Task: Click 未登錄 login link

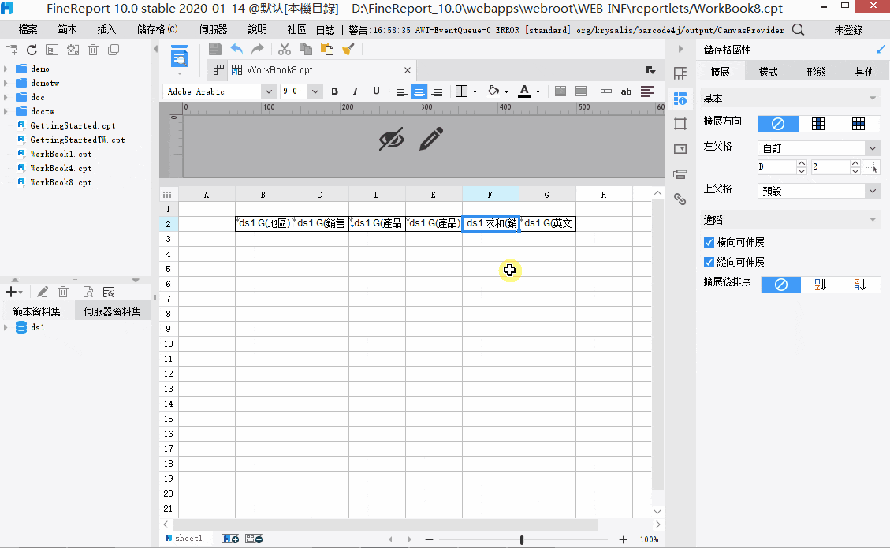Action: pyautogui.click(x=848, y=30)
